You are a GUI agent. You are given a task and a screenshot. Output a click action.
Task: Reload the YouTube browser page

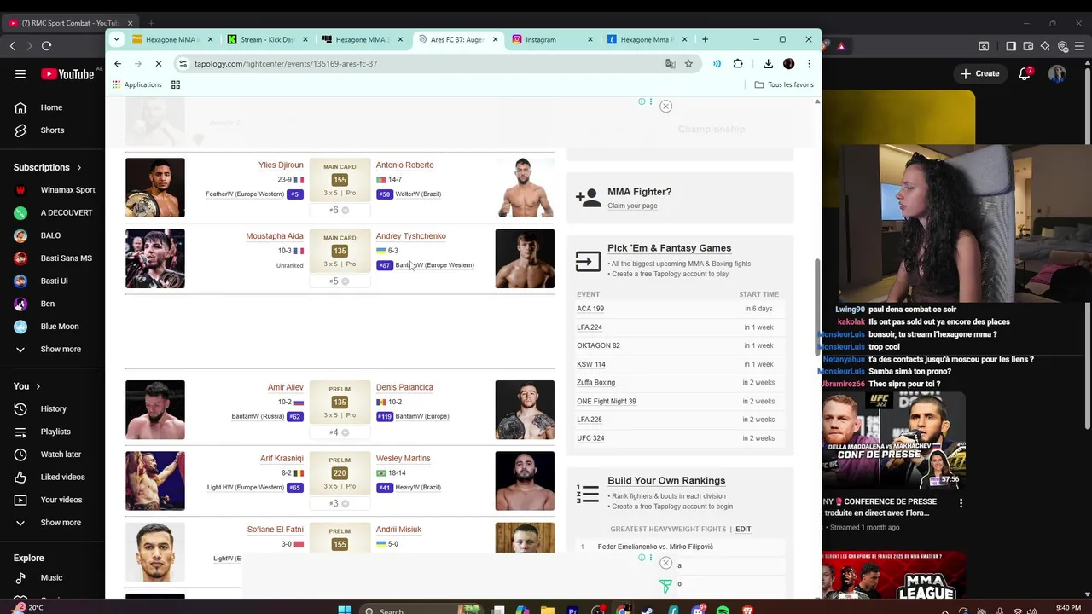pos(46,46)
